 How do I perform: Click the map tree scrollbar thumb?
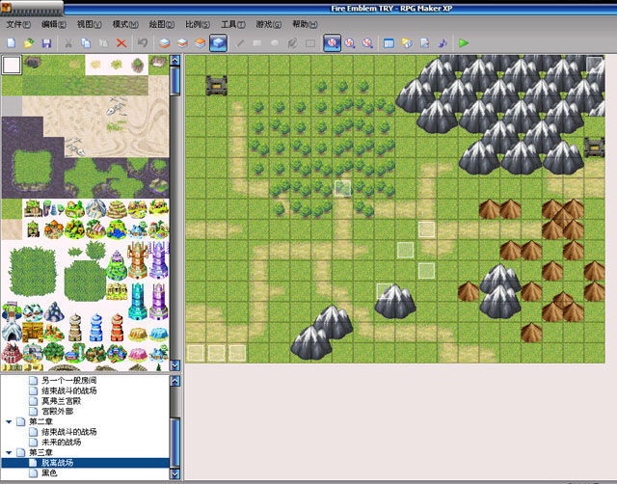click(175, 443)
